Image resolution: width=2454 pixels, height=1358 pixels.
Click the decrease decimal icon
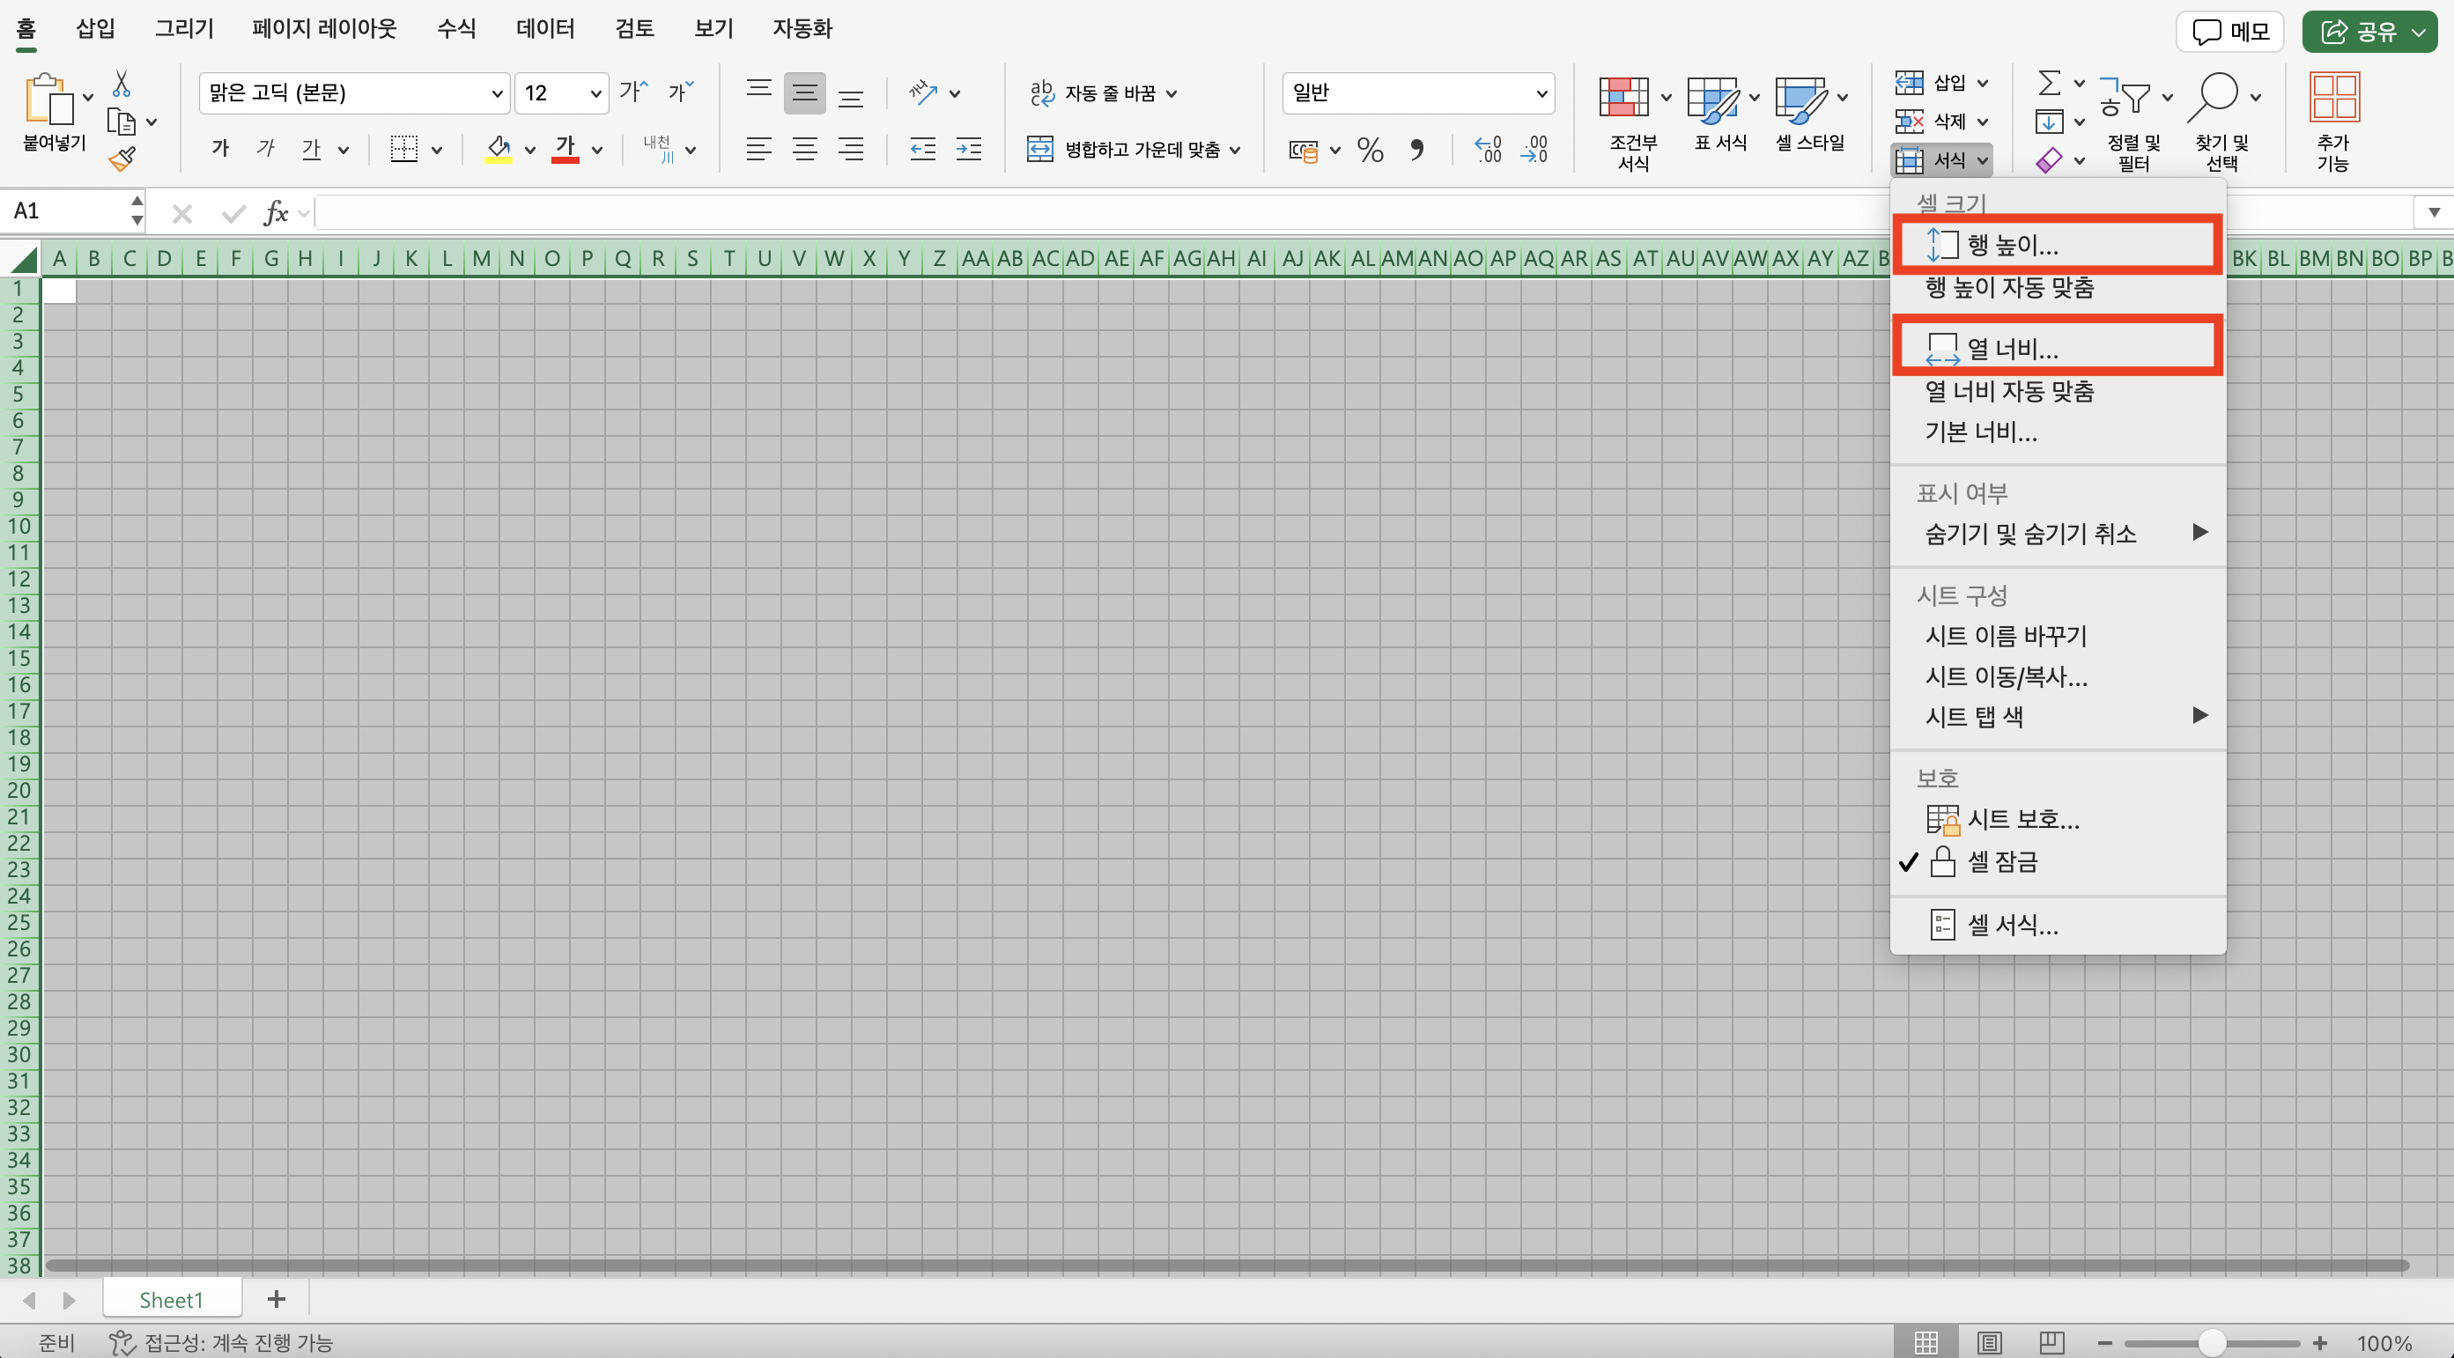pos(1534,150)
